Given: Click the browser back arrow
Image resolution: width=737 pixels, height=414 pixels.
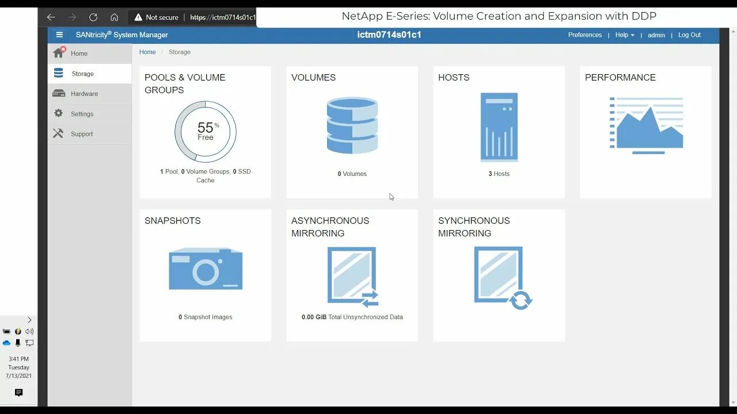Looking at the screenshot, I should [x=51, y=17].
